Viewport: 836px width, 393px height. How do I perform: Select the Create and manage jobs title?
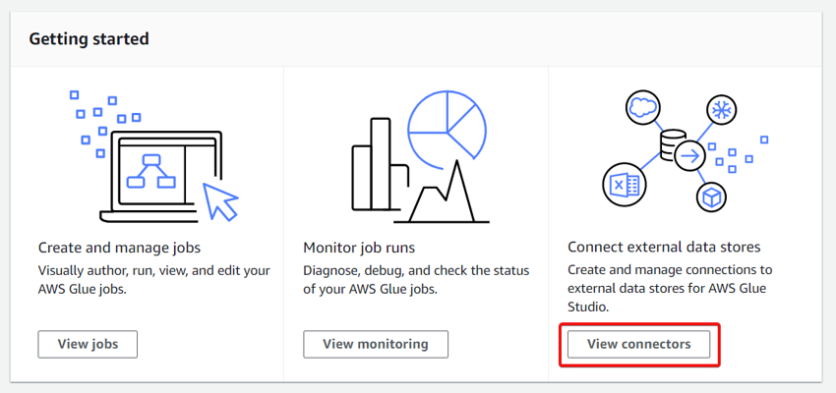click(x=119, y=247)
